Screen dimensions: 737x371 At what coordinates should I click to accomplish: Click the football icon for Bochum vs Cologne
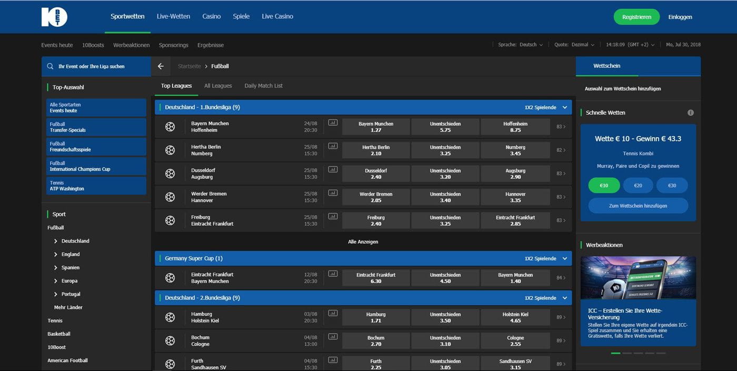pyautogui.click(x=170, y=340)
